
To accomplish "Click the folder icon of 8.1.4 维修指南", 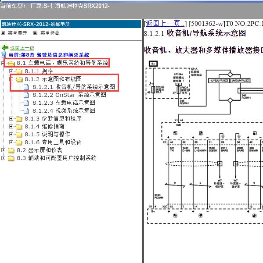I will (x=19, y=127).
